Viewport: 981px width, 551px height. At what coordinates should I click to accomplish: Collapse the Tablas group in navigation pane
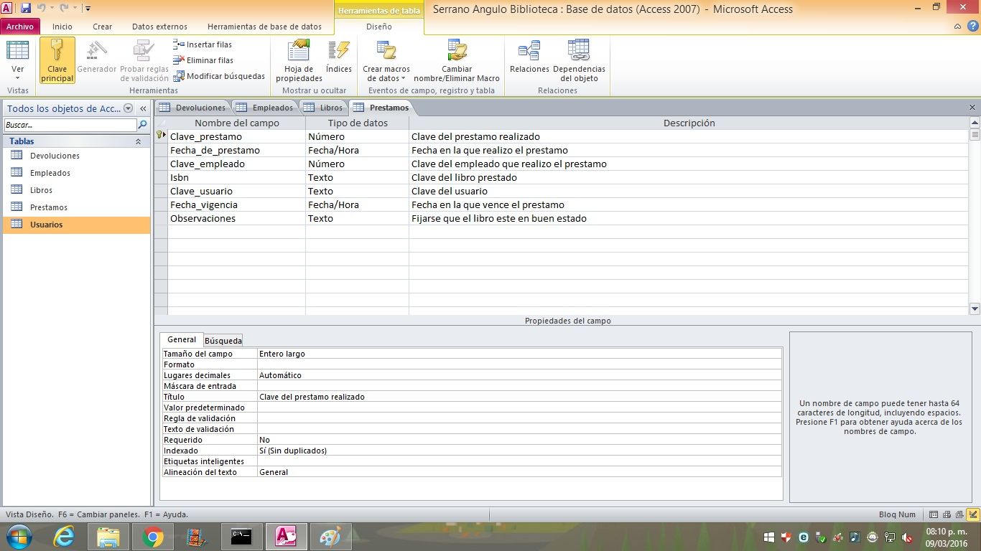pos(138,142)
